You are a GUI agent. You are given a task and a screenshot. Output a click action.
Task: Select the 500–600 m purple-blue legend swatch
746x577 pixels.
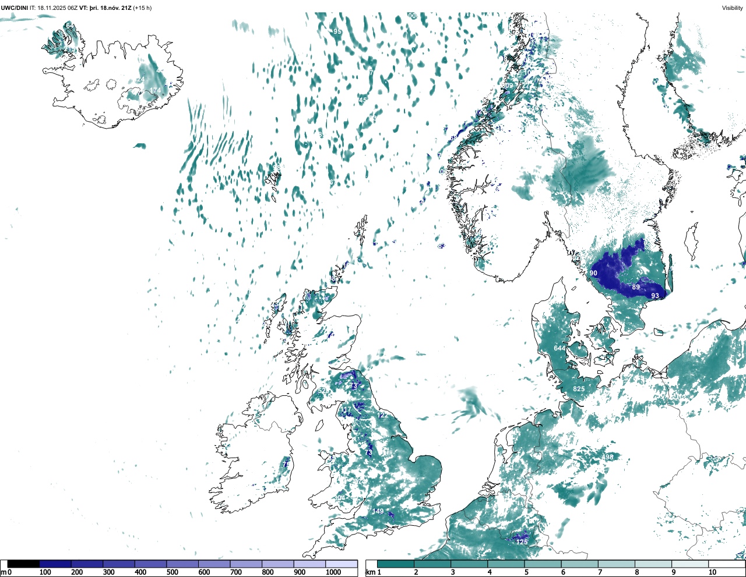182,564
